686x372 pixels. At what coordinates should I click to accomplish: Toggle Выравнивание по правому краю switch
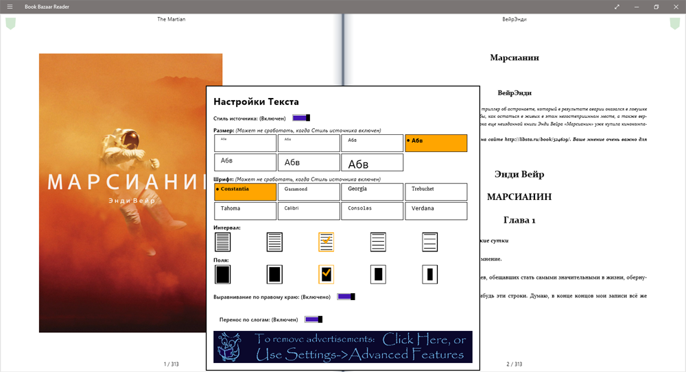tap(346, 297)
